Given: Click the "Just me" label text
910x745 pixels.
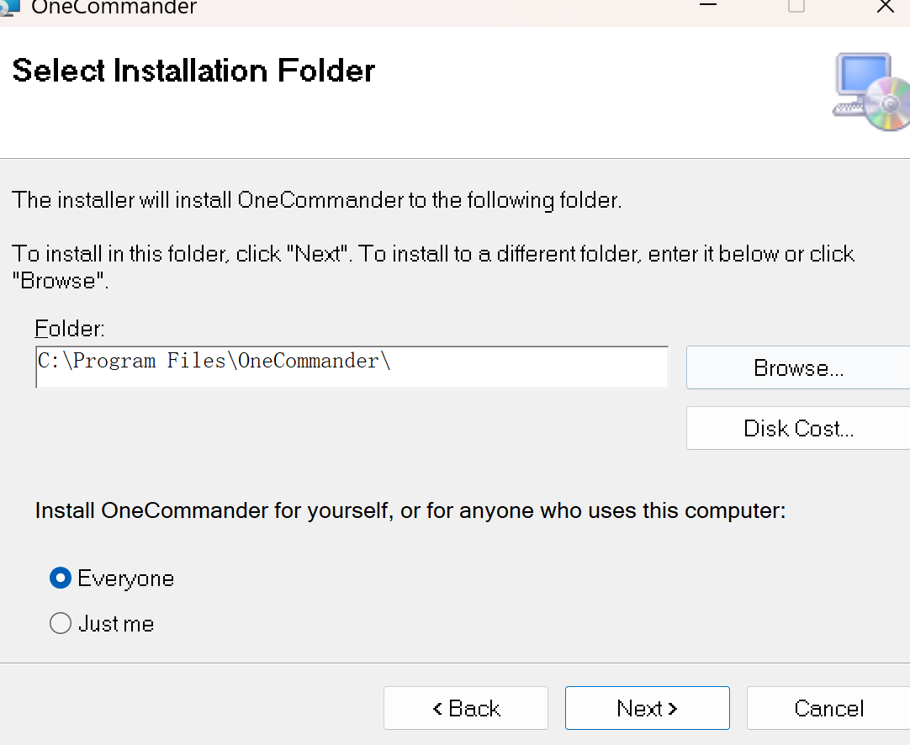Looking at the screenshot, I should pyautogui.click(x=116, y=624).
